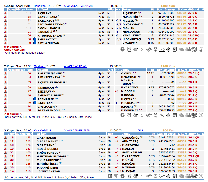
Task: Open the binoculars icon for race 1
Action: (x=149, y=50)
